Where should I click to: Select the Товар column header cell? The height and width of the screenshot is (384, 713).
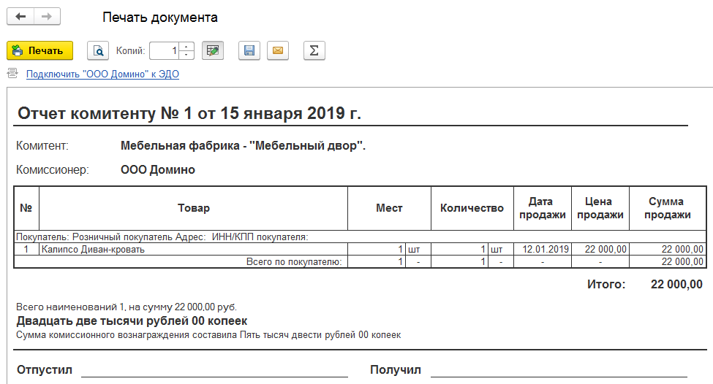click(x=193, y=208)
